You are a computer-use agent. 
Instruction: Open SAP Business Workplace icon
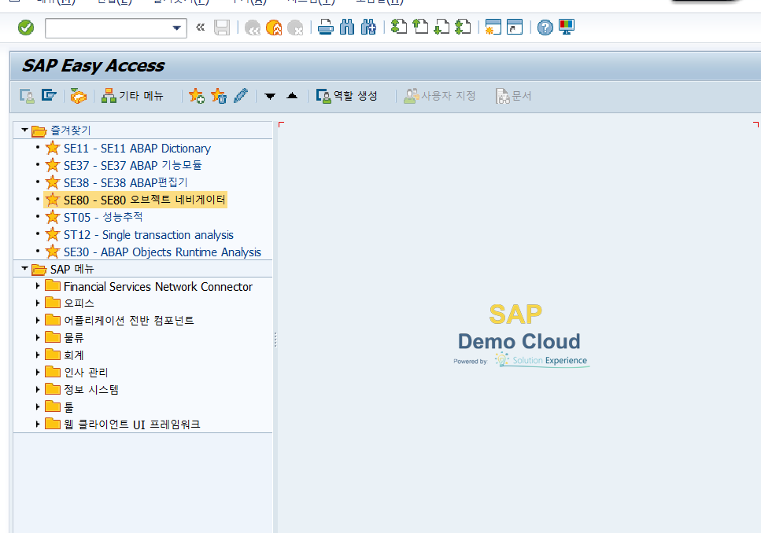(x=78, y=96)
